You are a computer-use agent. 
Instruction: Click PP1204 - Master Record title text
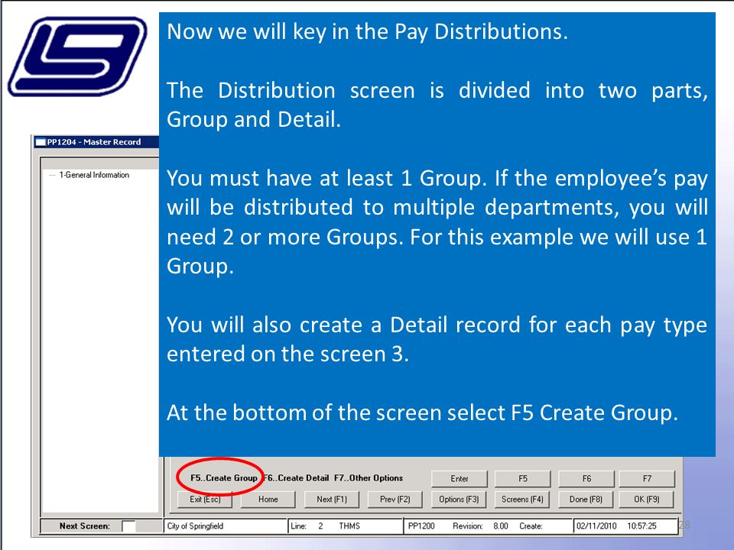(94, 142)
